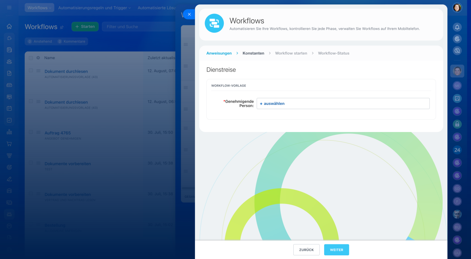The width and height of the screenshot is (471, 259).
Task: Open the calendar icon in left sidebar
Action: (9, 109)
